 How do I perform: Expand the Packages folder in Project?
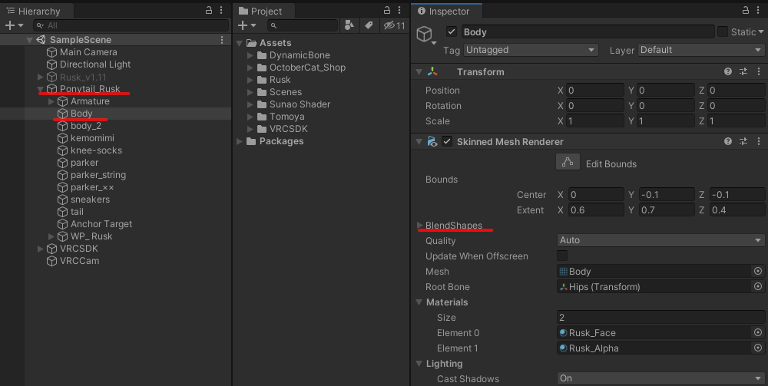point(240,141)
